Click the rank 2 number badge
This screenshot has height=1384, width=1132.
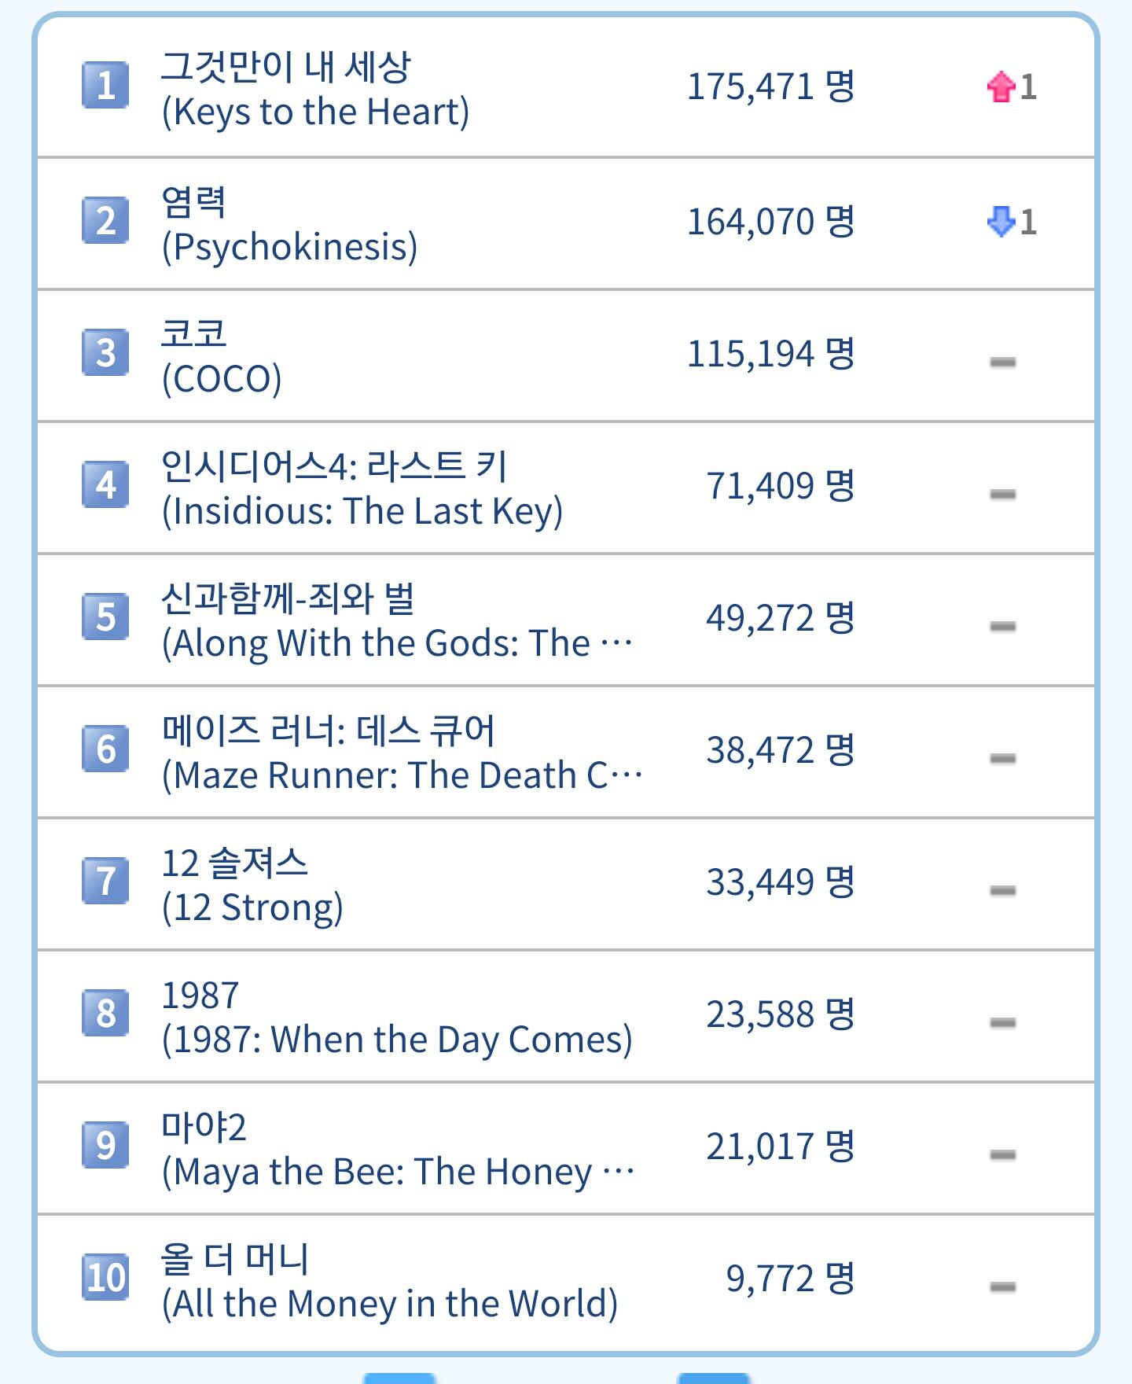tap(105, 220)
